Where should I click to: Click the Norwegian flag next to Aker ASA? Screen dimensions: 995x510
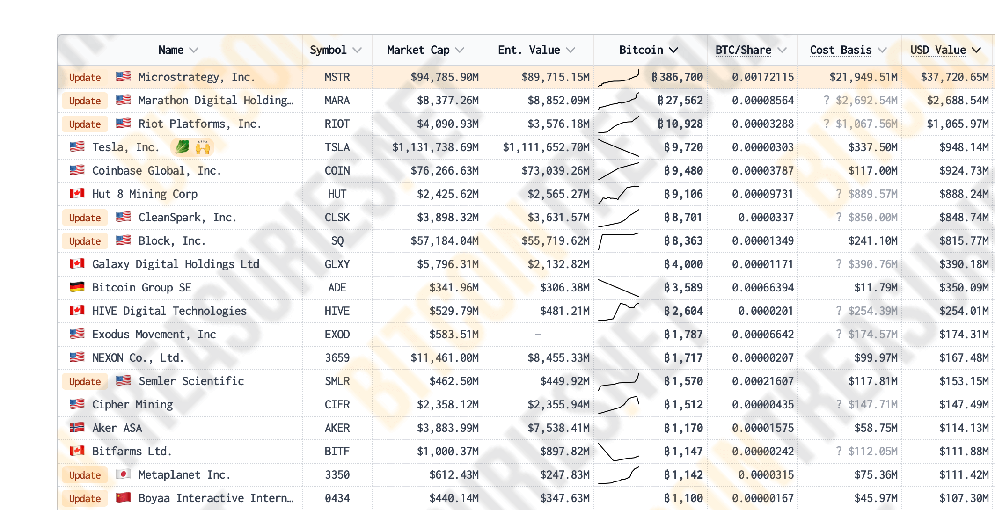click(x=77, y=428)
